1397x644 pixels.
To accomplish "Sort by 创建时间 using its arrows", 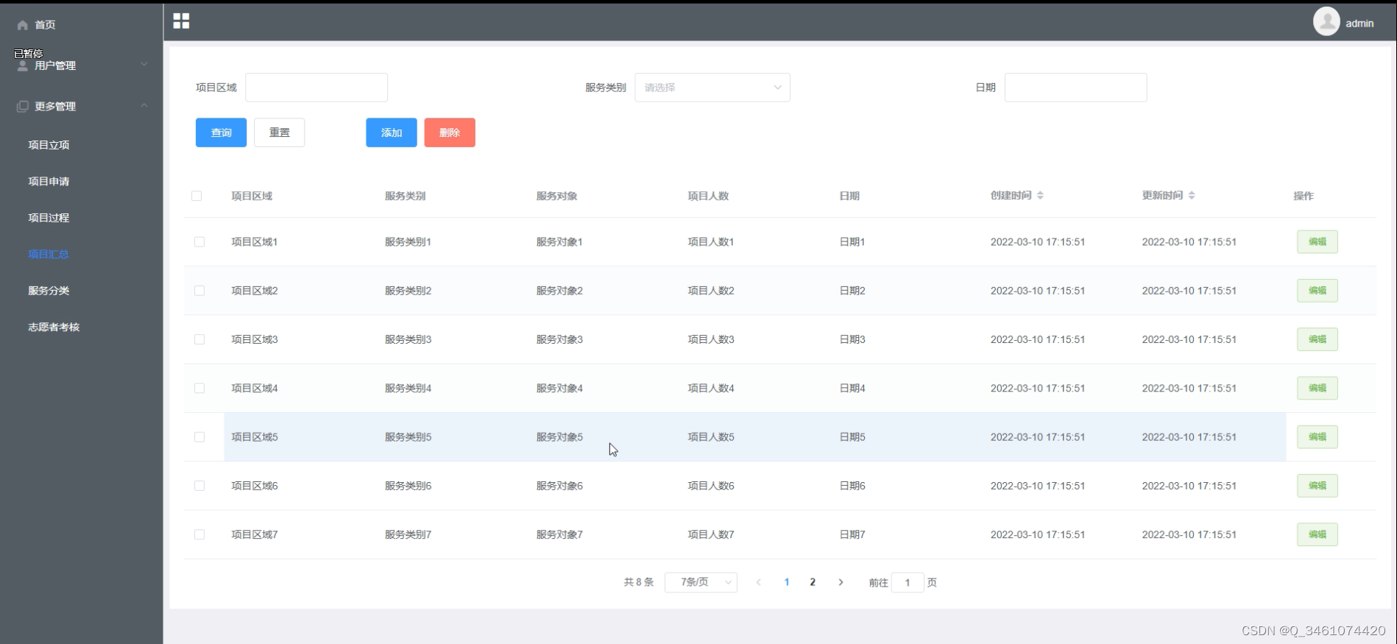I will coord(1040,195).
